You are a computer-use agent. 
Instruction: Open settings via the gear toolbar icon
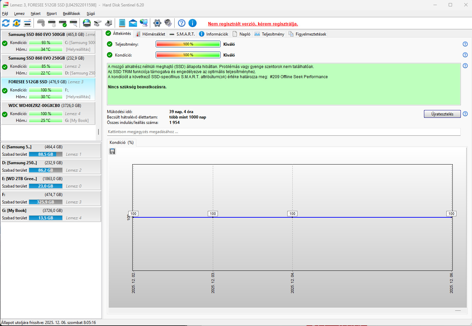[157, 23]
